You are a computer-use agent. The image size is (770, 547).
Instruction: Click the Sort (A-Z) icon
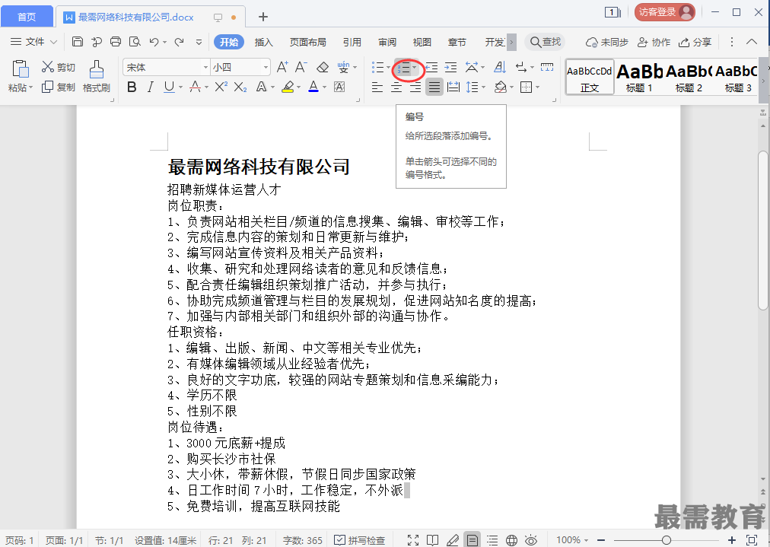[499, 67]
